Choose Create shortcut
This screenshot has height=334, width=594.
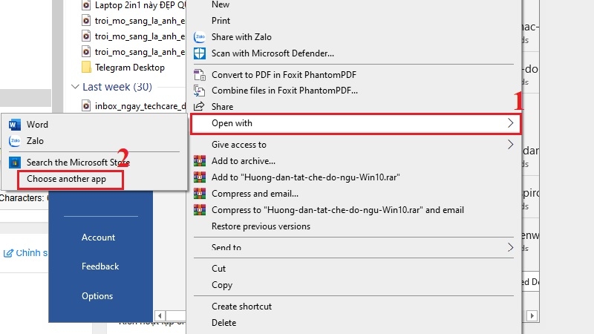[241, 307]
